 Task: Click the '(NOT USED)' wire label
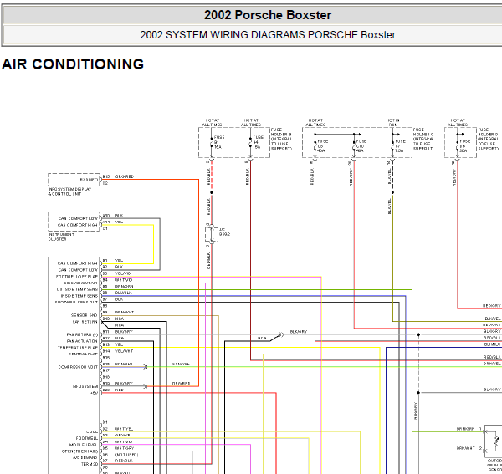[x=127, y=455]
